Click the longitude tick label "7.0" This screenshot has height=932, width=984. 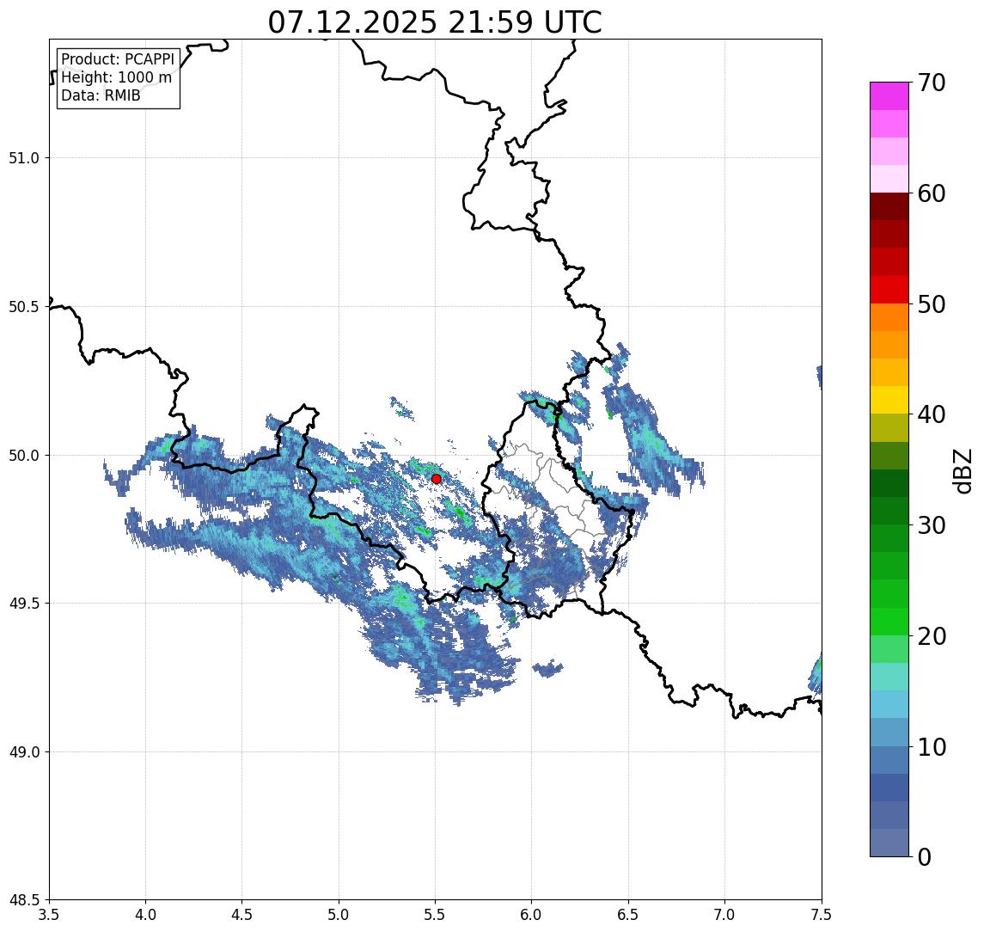[724, 915]
